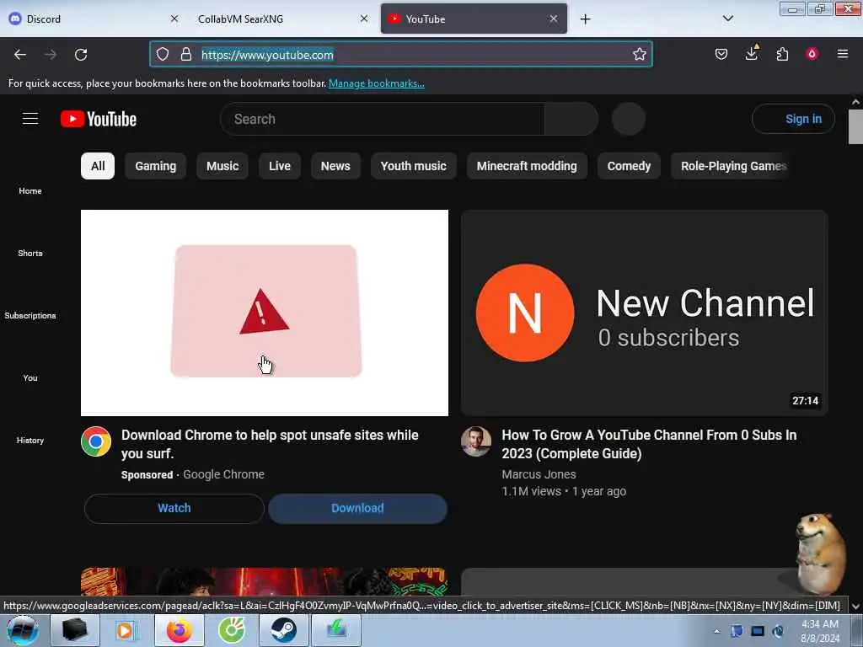Select the Comedy filter chip

pos(629,166)
